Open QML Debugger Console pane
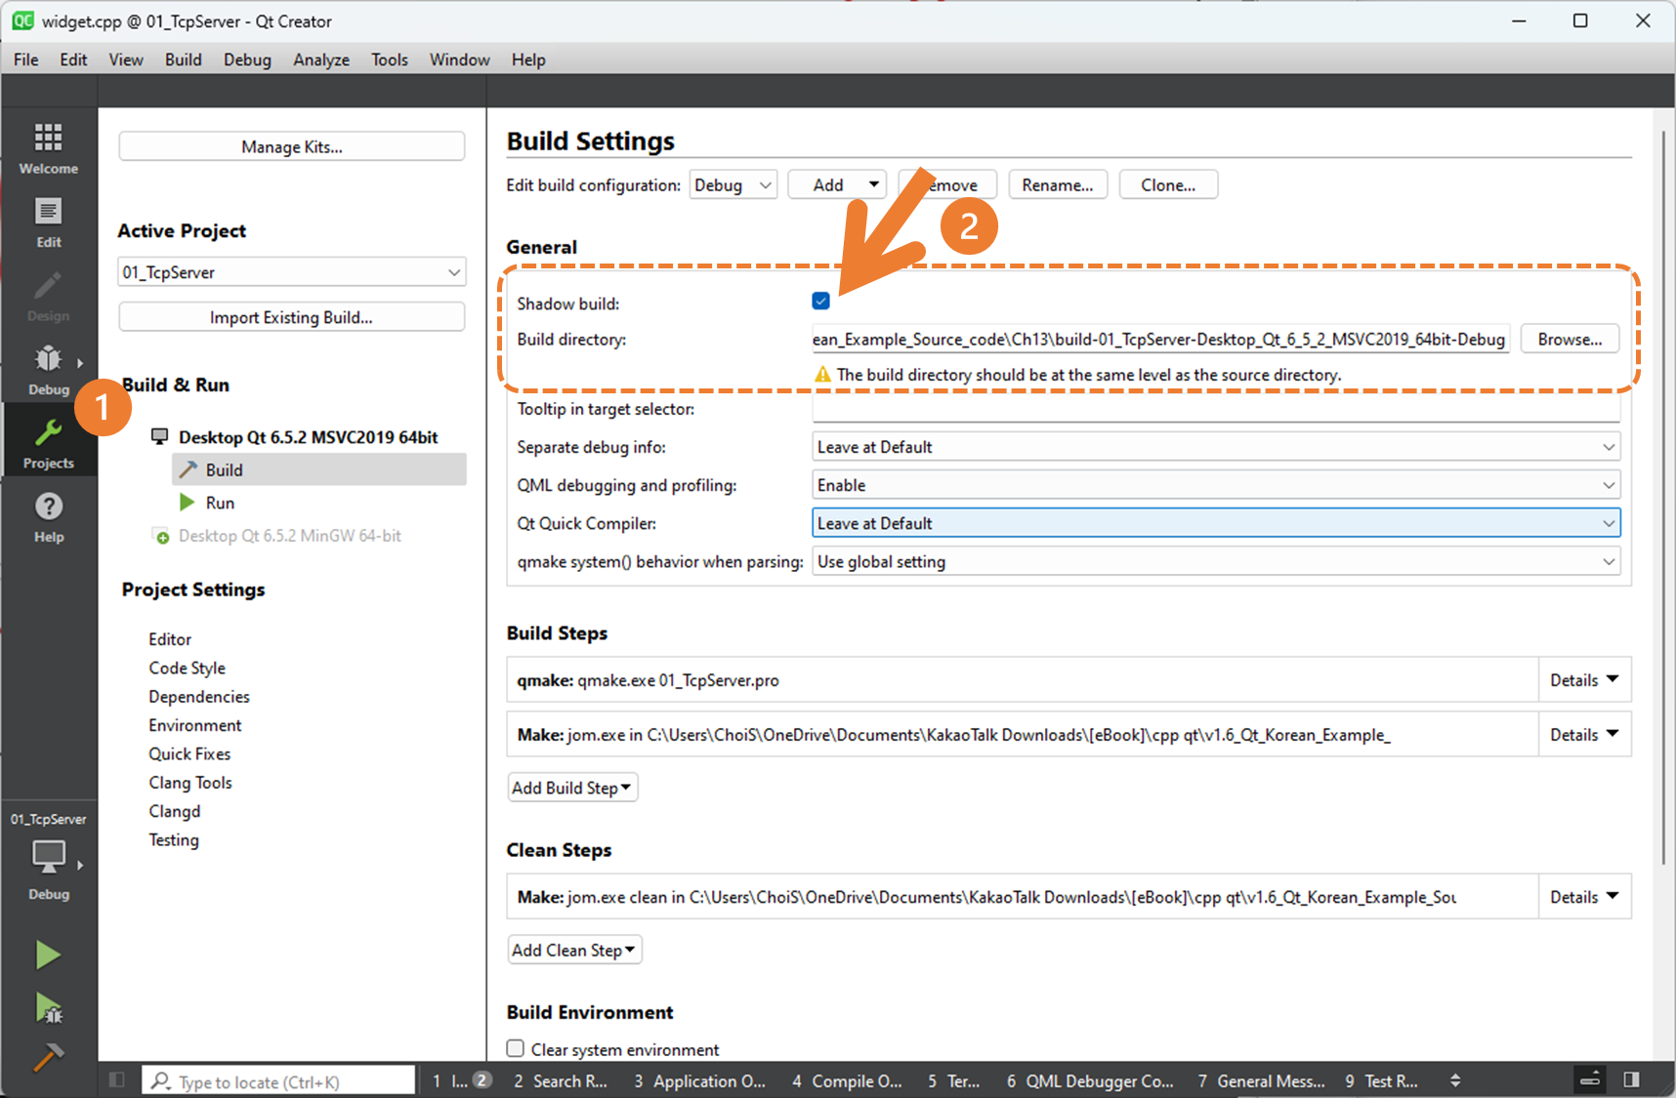 tap(1090, 1080)
